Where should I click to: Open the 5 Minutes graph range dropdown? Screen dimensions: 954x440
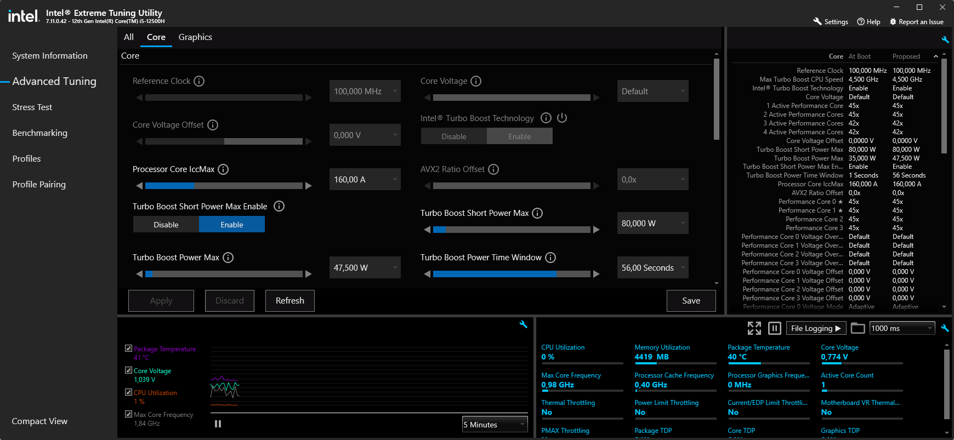(495, 424)
